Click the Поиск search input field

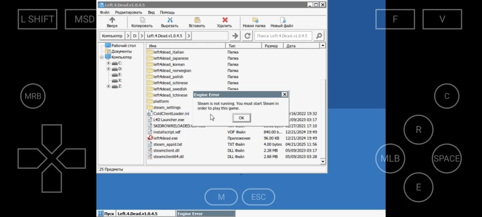[283, 36]
